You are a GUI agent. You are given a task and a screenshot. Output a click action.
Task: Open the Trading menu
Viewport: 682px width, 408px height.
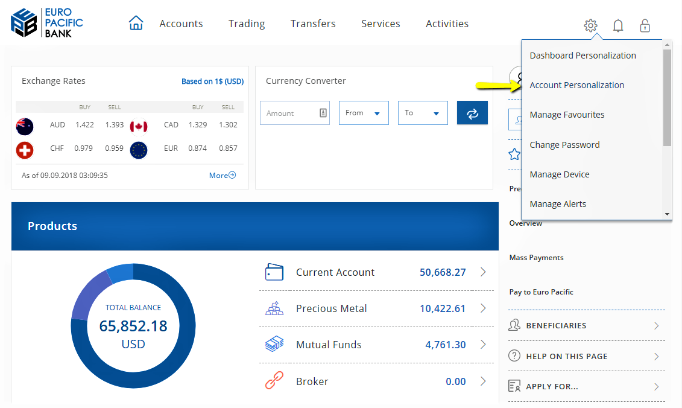pos(247,24)
